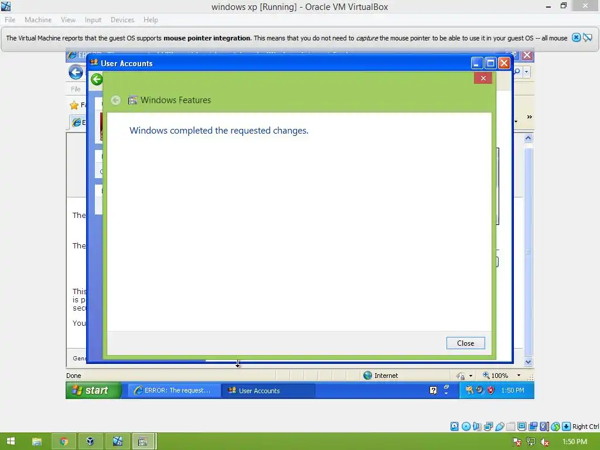
Task: Click VirtualBox hard disk activity indicator
Action: [x=454, y=427]
